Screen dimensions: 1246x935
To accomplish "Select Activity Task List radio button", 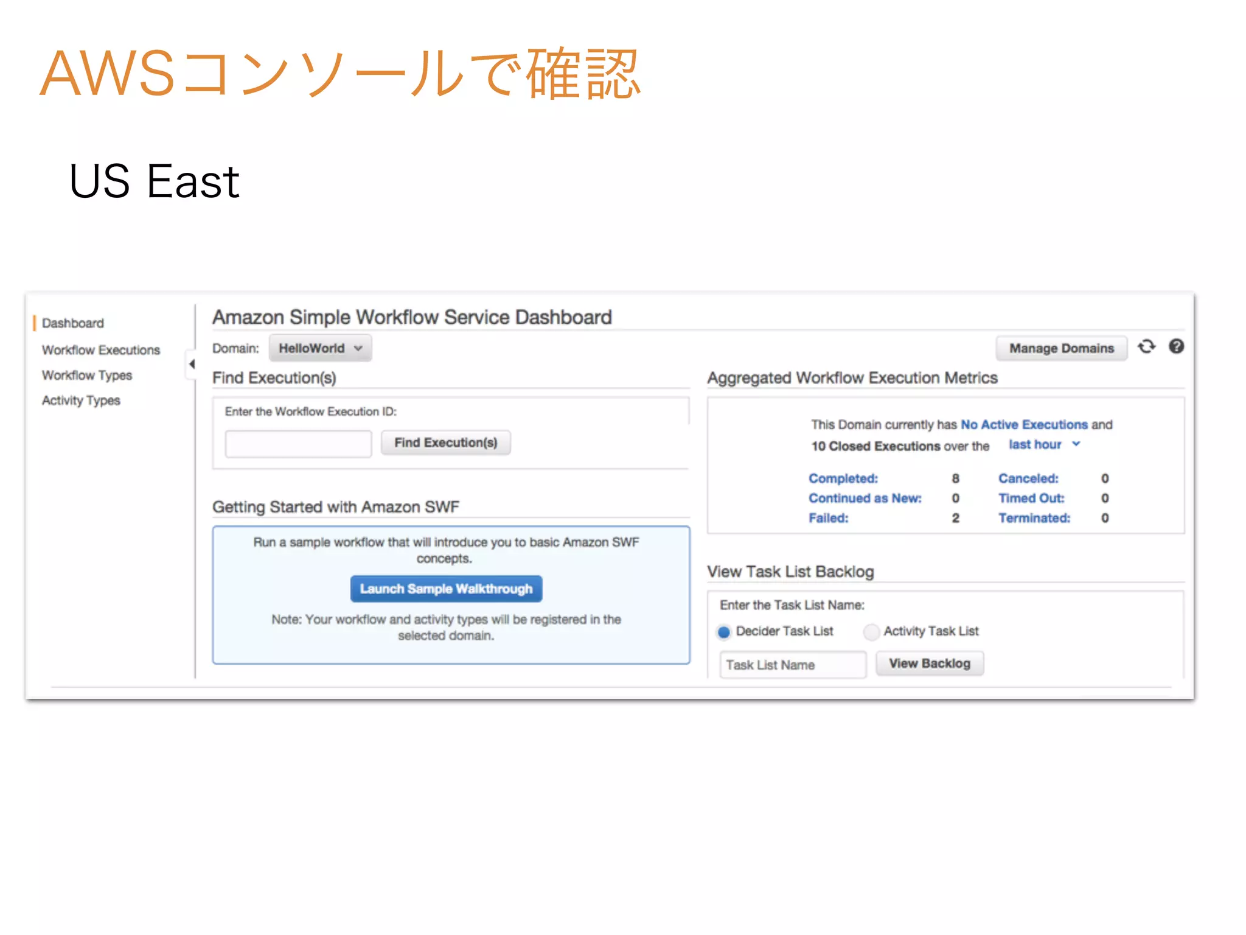I will [871, 632].
